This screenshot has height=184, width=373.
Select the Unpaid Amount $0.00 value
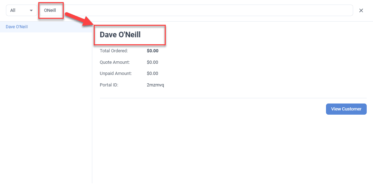pos(153,74)
